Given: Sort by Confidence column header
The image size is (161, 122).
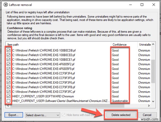Looking at the screenshot, I should 124,45.
